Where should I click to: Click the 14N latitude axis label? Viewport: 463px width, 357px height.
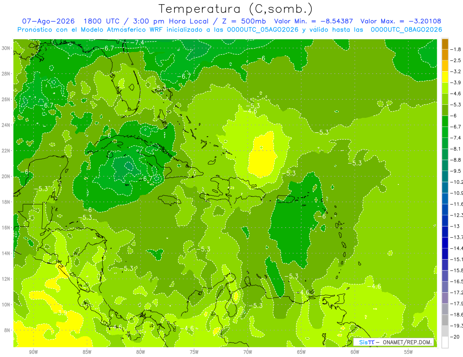[x=7, y=253]
